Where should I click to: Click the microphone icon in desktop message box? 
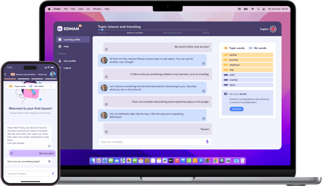point(207,141)
